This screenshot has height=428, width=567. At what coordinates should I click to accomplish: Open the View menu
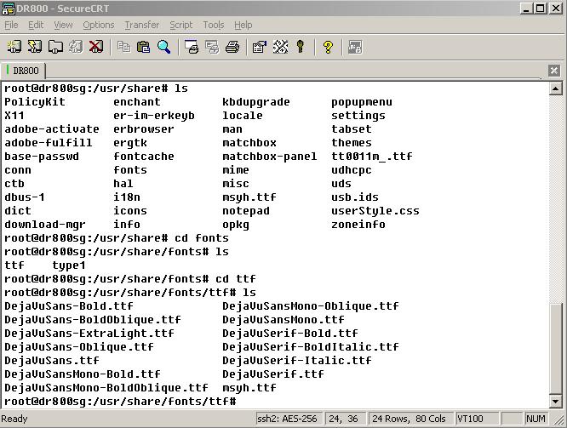tap(63, 25)
